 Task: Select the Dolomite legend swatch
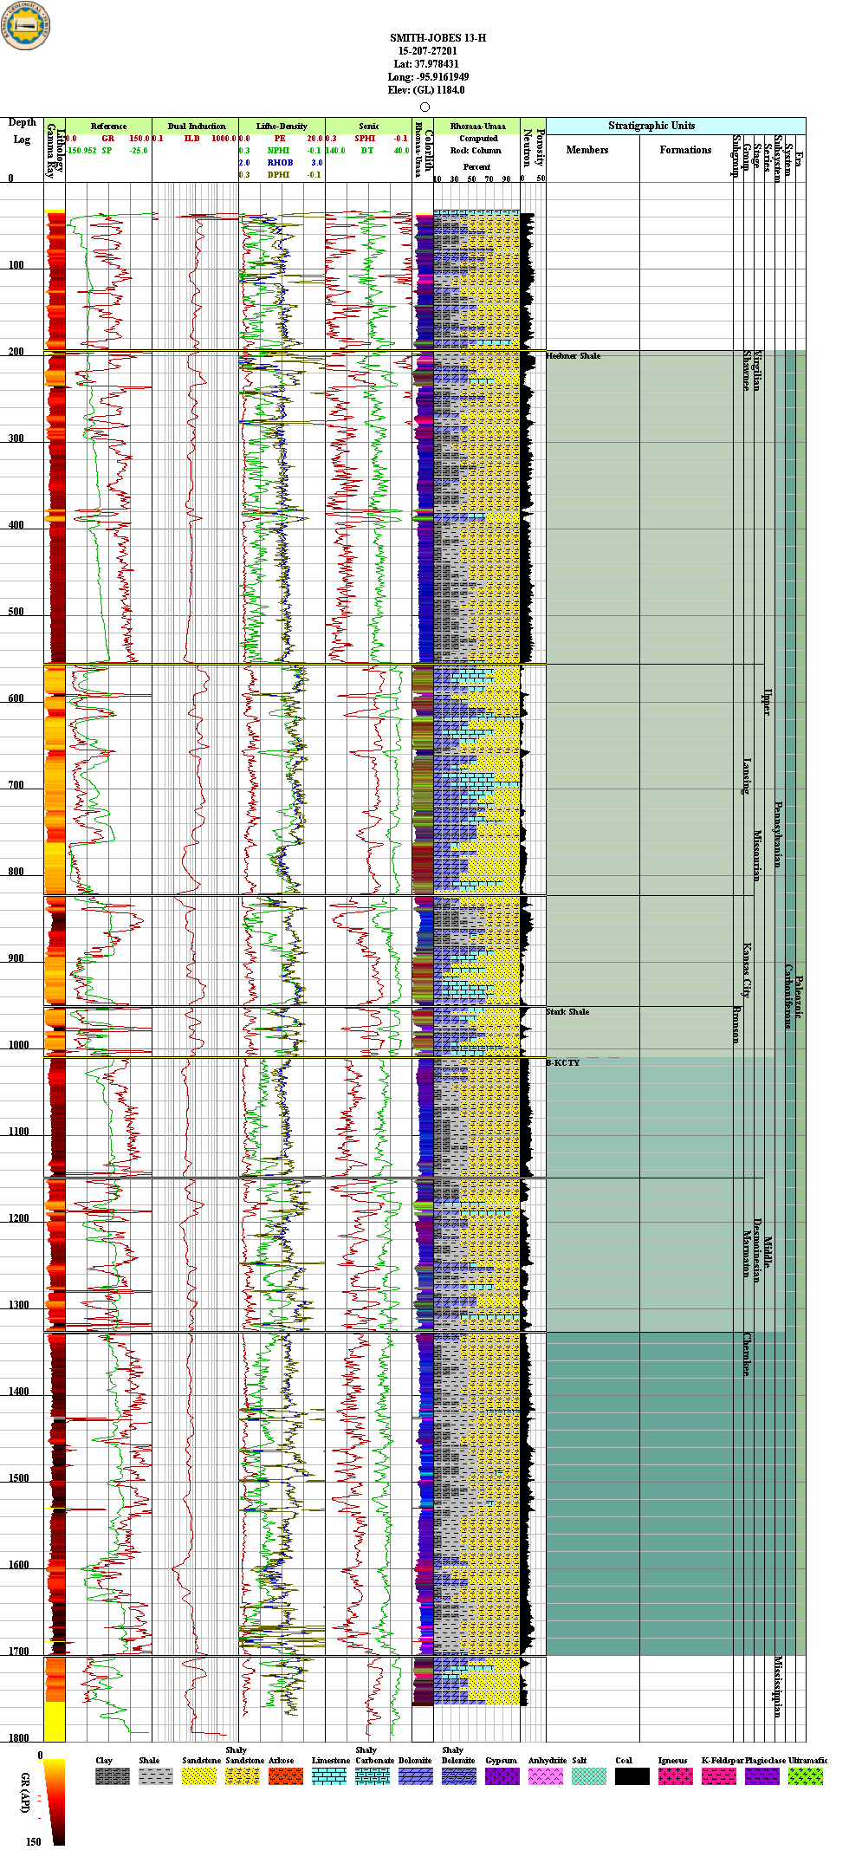[416, 1775]
